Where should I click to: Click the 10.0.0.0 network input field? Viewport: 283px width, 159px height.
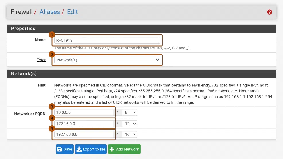(x=84, y=112)
